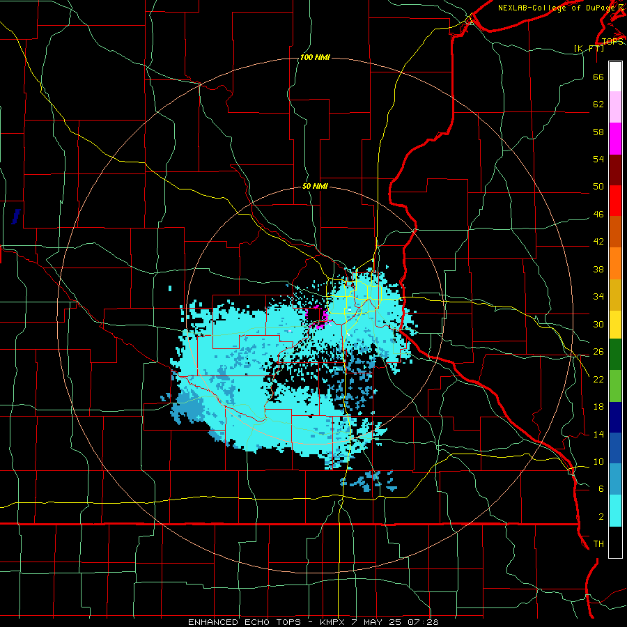The width and height of the screenshot is (627, 627).
Task: Click the bright red legend swatch
Action: (x=615, y=201)
